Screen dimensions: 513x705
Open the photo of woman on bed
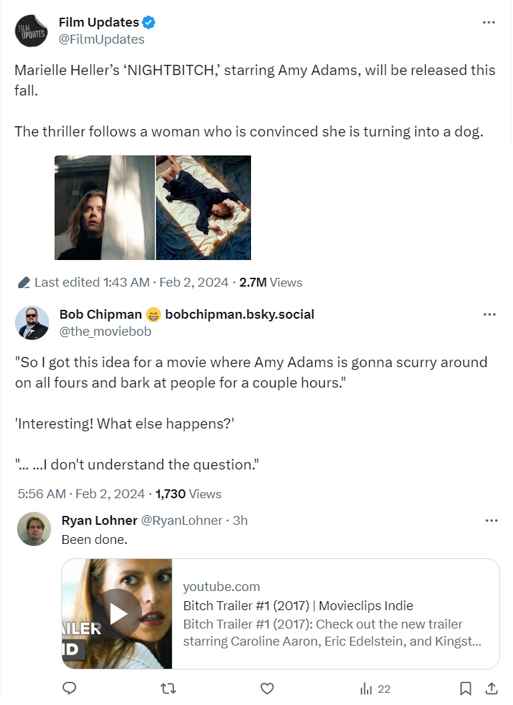pyautogui.click(x=203, y=207)
